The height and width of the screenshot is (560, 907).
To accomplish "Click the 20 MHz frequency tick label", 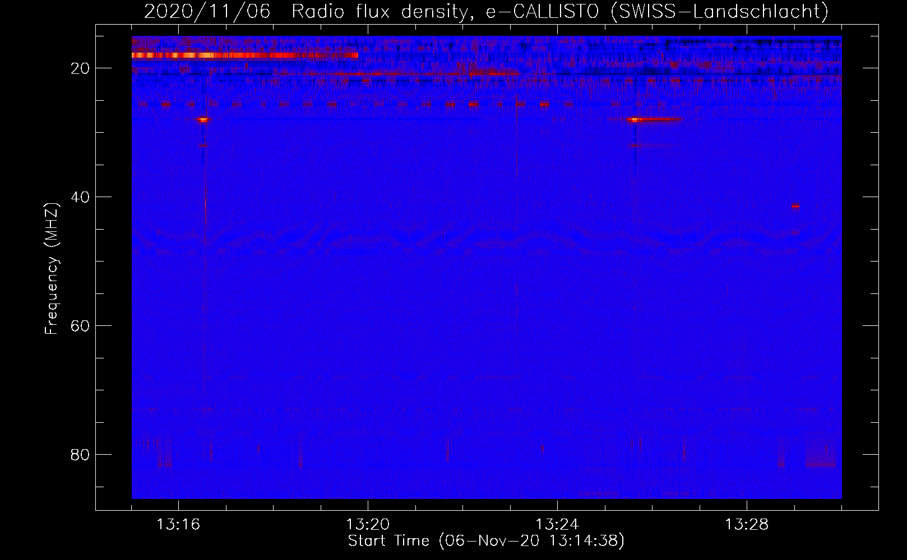I will 80,68.
